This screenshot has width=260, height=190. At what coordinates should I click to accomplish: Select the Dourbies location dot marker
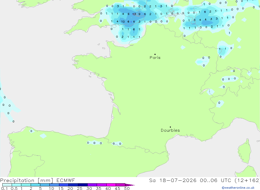pyautogui.click(x=170, y=127)
